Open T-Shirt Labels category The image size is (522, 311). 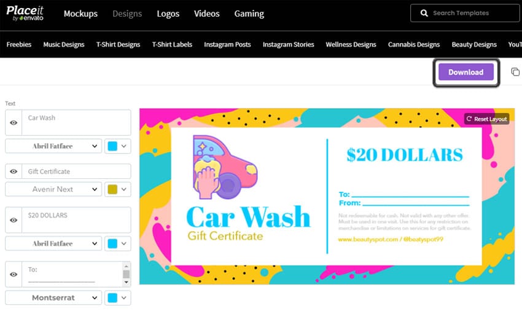[x=172, y=44]
